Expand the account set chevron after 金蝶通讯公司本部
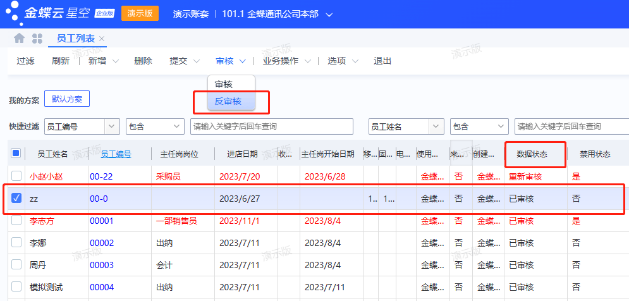Image resolution: width=629 pixels, height=301 pixels. [329, 15]
